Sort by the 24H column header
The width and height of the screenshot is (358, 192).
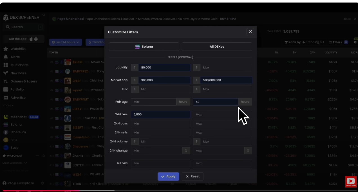tap(313, 52)
